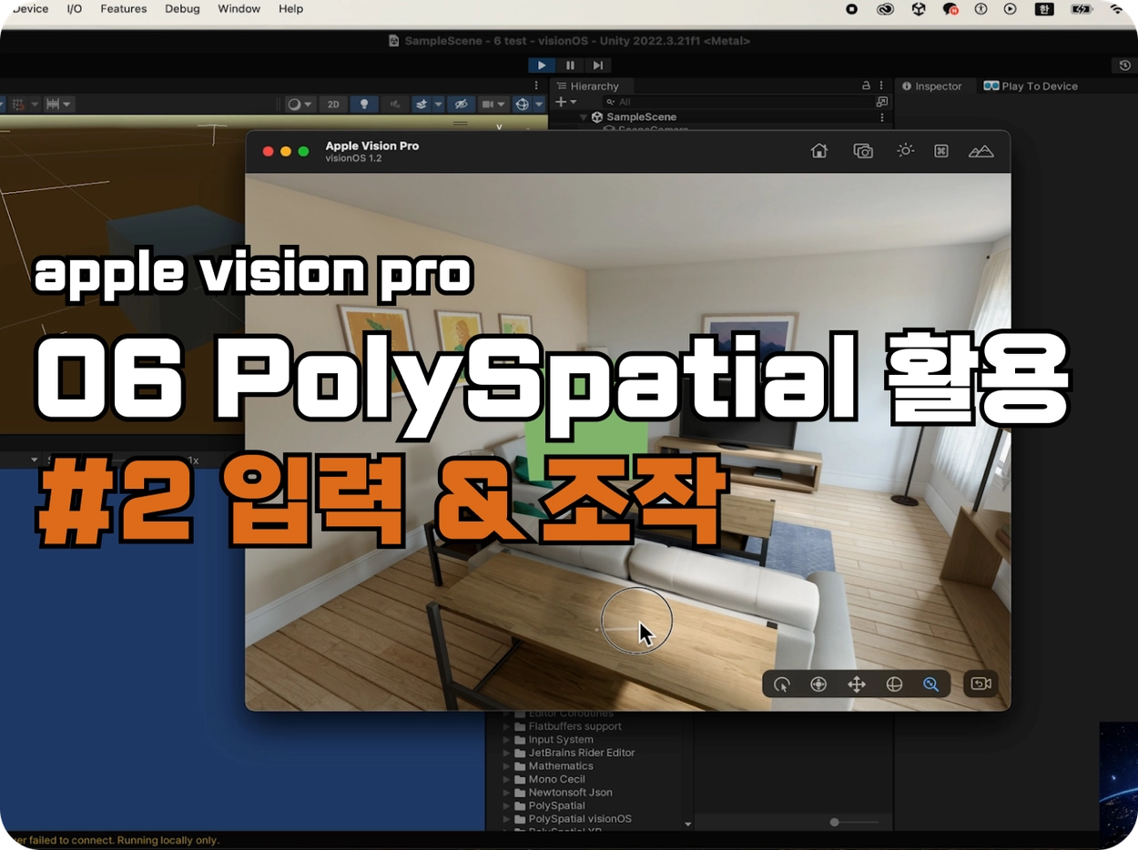Click the Home button in the simulator toolbar

[819, 151]
